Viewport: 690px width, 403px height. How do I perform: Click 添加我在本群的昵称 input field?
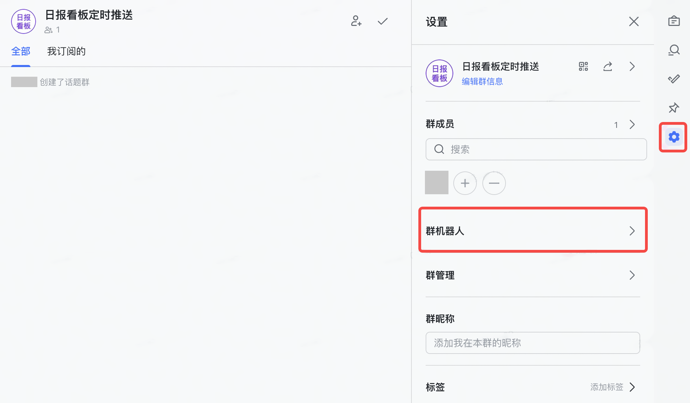tap(533, 343)
